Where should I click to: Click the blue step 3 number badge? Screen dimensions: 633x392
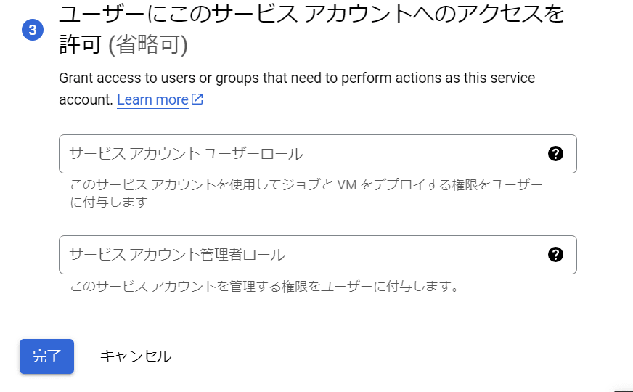(x=32, y=30)
